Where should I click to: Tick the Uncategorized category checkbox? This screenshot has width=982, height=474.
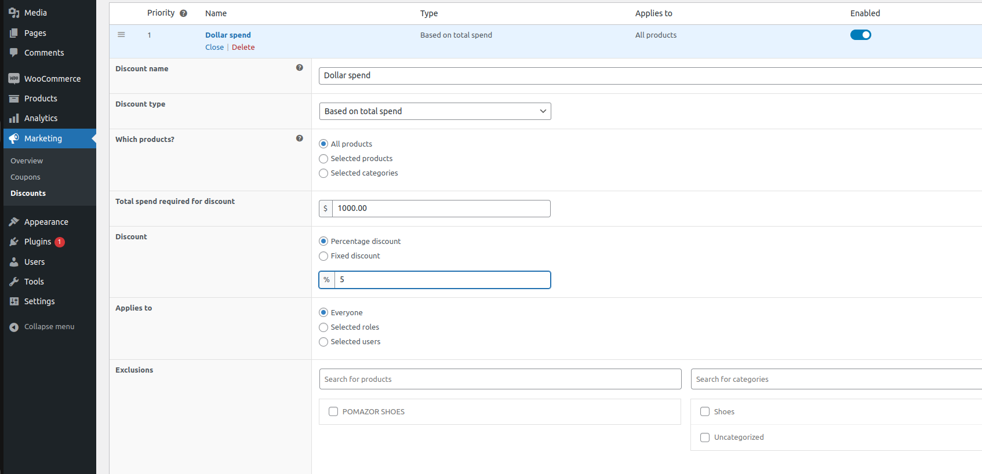(705, 437)
